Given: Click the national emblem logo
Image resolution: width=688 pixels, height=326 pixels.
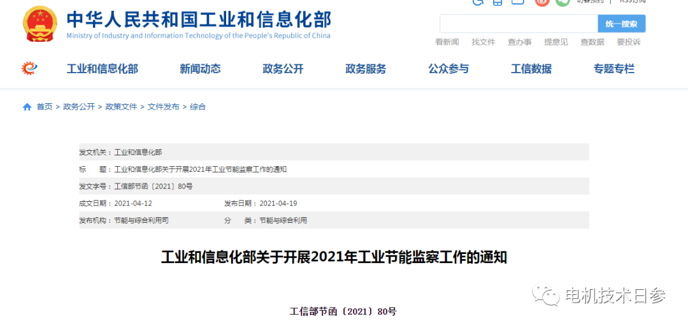Looking at the screenshot, I should [39, 24].
